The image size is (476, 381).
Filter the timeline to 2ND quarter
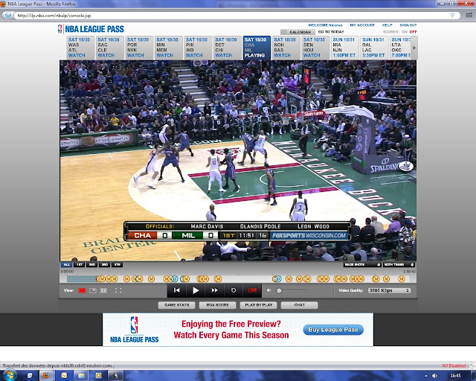pyautogui.click(x=91, y=265)
